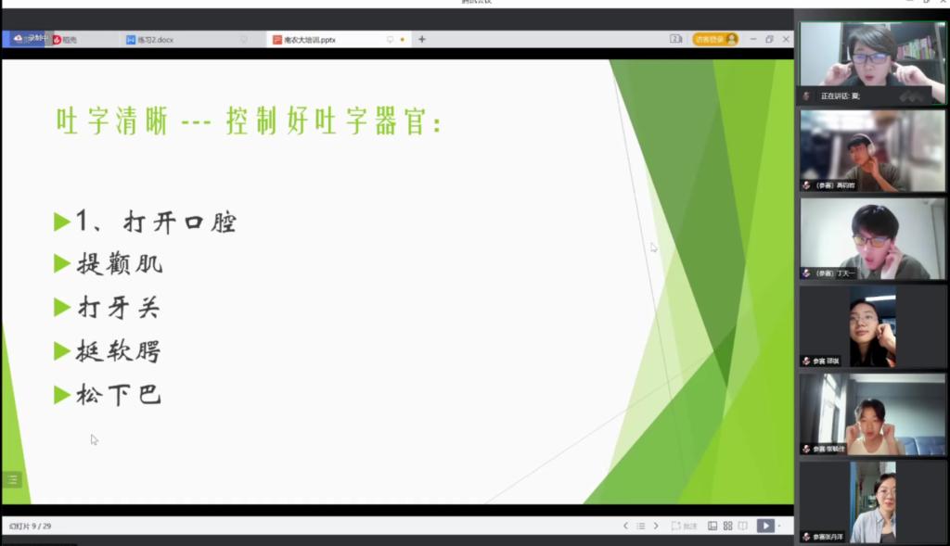950x546 pixels.
Task: Switch to reading view book icon
Action: coord(742,526)
